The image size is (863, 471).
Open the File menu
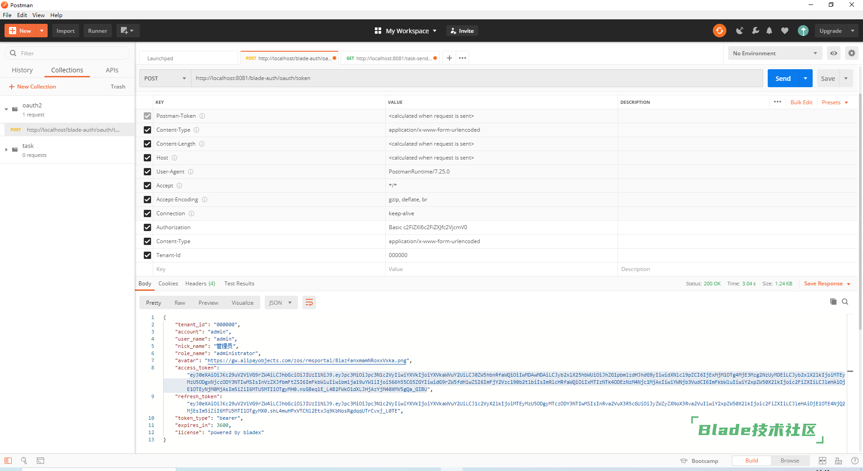[7, 15]
